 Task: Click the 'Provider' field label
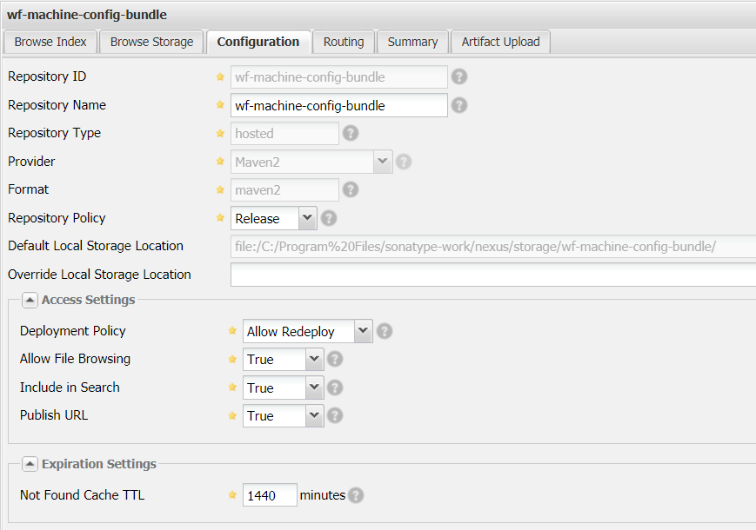tap(31, 162)
